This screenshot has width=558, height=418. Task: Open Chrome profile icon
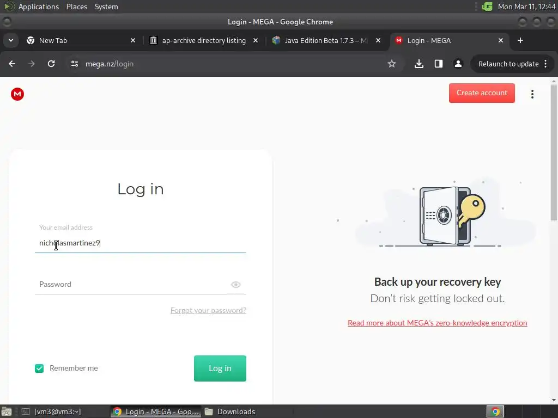(458, 64)
